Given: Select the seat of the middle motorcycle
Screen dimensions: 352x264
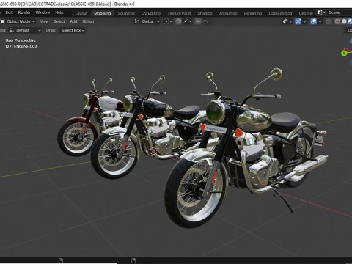Looking at the screenshot, I should (x=186, y=112).
